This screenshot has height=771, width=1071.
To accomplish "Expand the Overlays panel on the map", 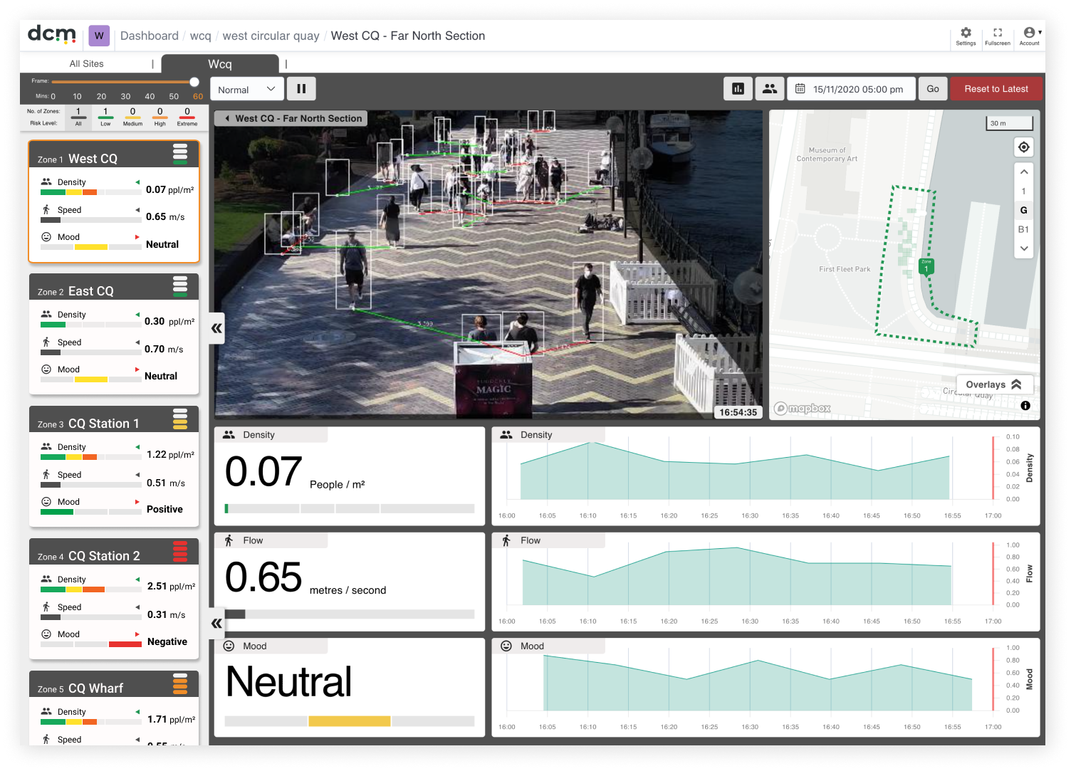I will pos(994,384).
